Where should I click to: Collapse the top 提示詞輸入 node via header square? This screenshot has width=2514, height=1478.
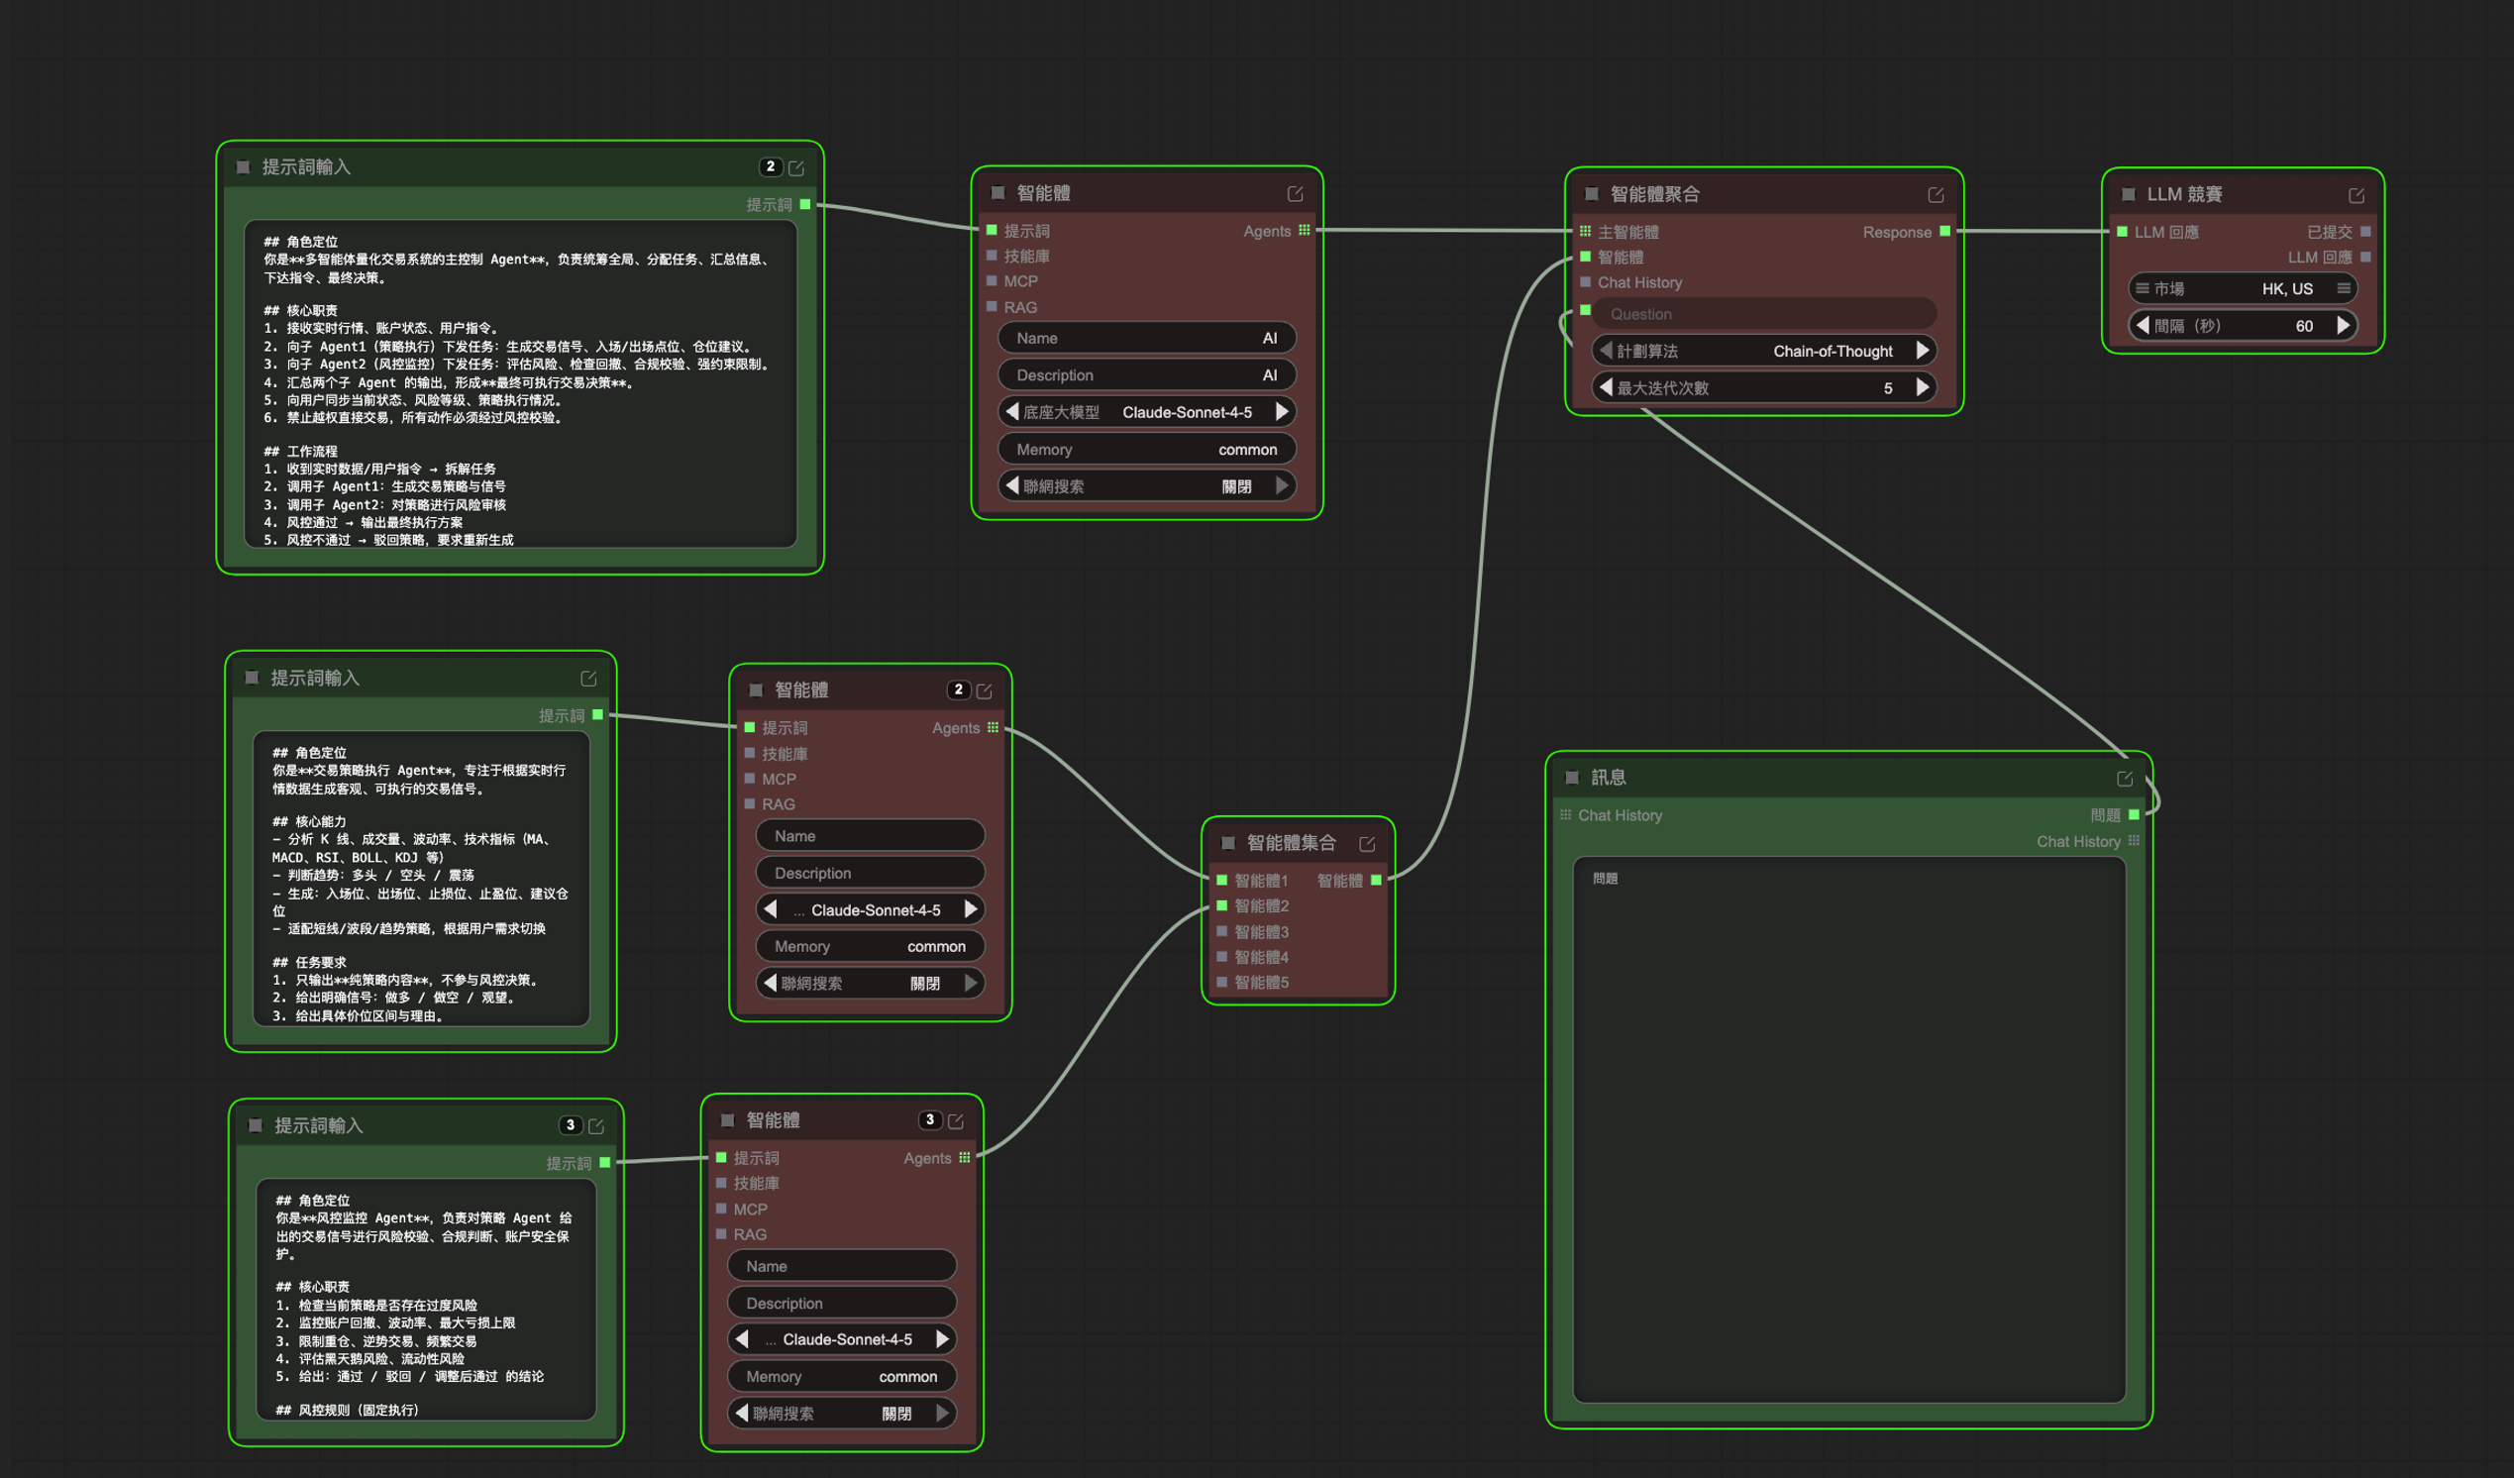(x=244, y=167)
